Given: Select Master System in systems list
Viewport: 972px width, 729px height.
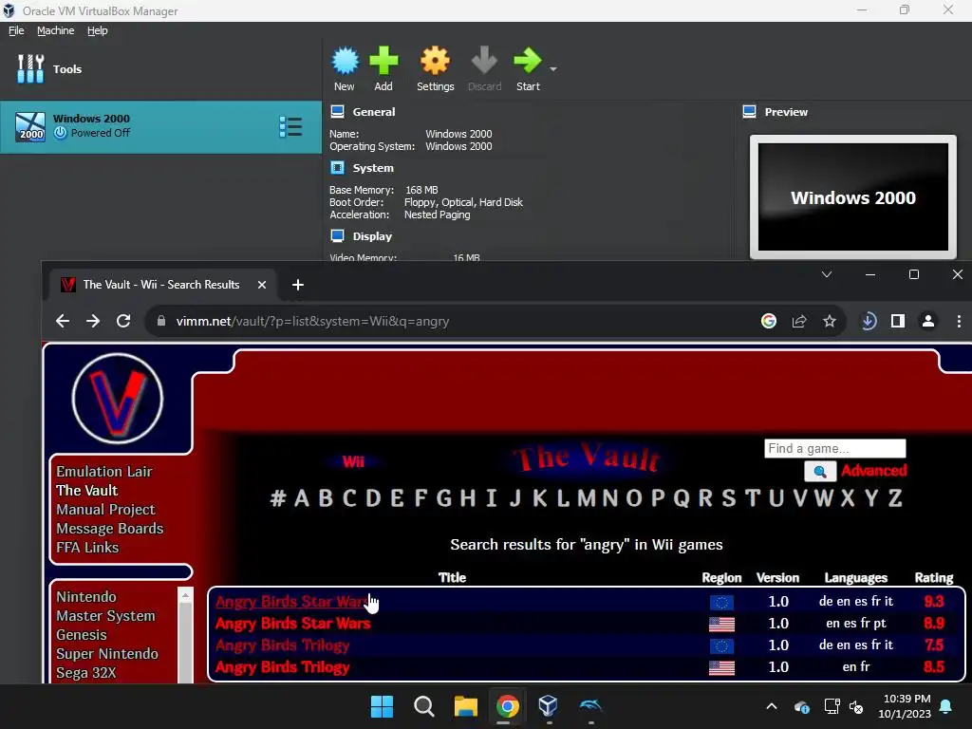Looking at the screenshot, I should click(105, 615).
